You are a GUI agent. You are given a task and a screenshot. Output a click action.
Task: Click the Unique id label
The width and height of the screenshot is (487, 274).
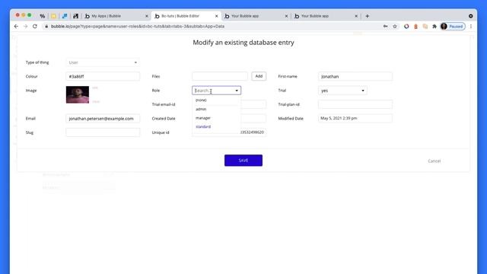161,132
